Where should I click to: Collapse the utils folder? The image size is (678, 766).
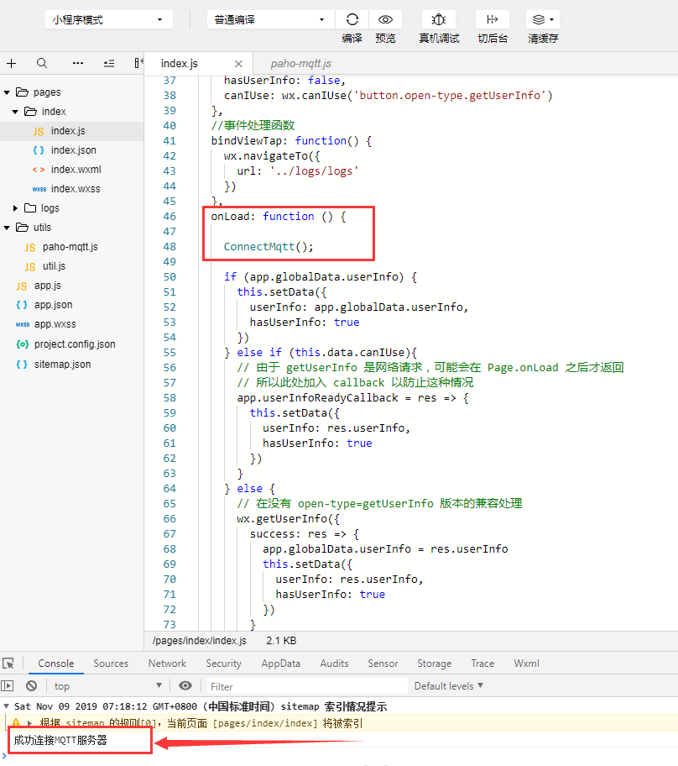(7, 228)
